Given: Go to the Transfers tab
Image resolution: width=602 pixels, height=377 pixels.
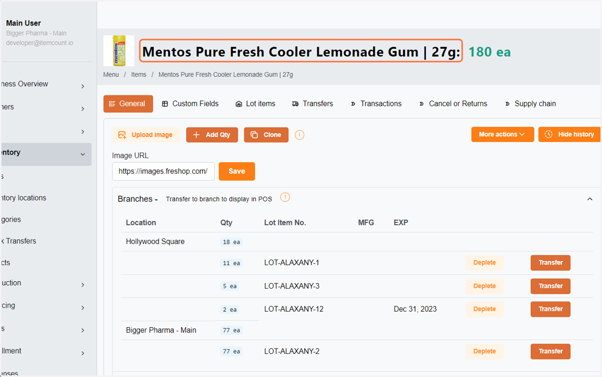Looking at the screenshot, I should pos(312,104).
